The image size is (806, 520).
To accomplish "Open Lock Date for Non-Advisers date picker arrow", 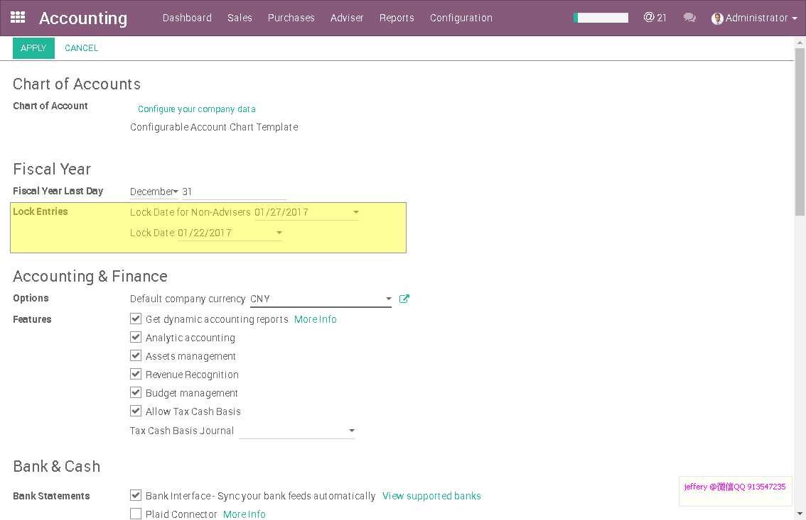I will click(x=355, y=212).
